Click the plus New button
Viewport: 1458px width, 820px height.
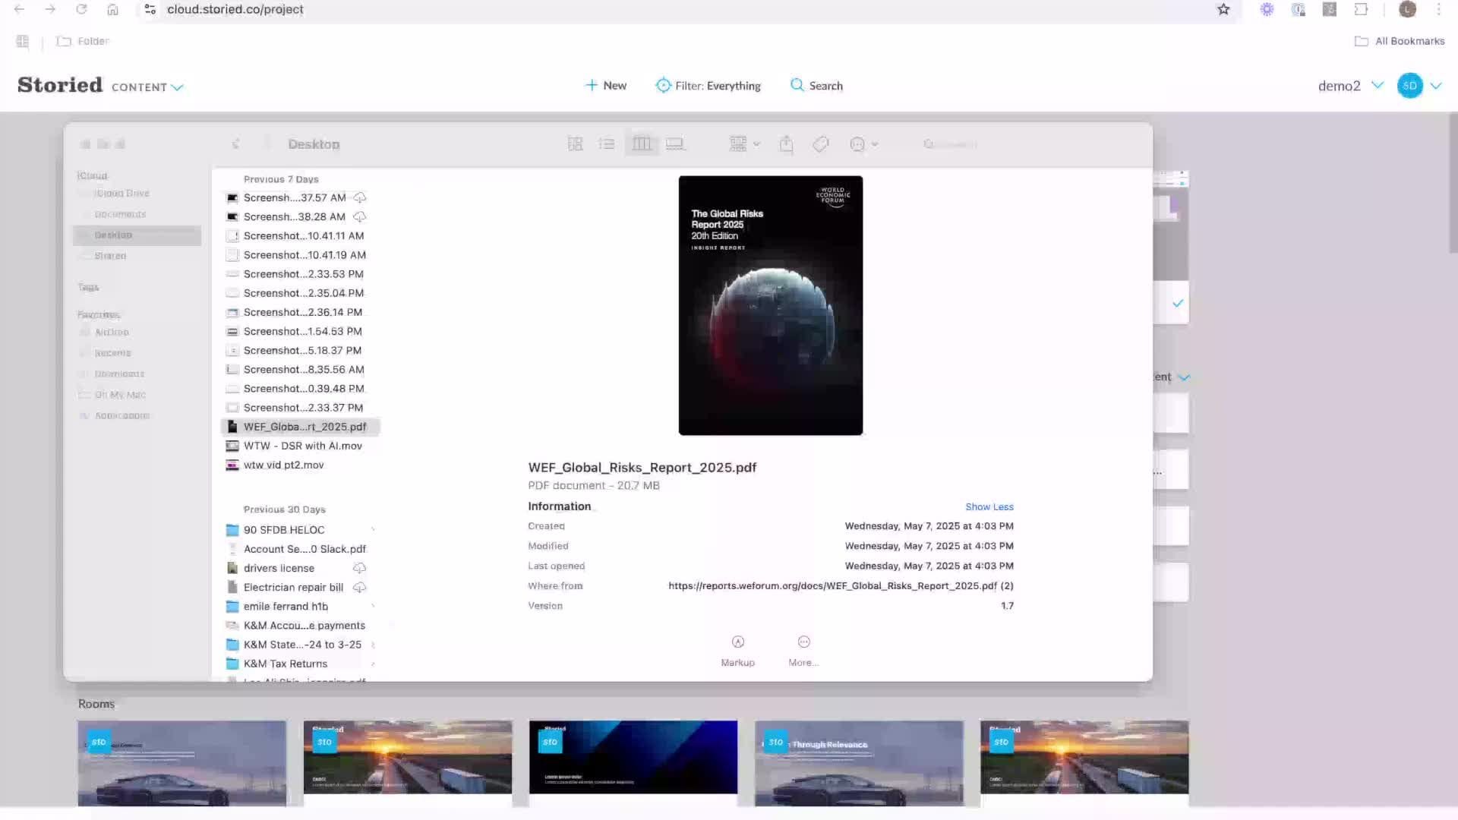coord(605,86)
